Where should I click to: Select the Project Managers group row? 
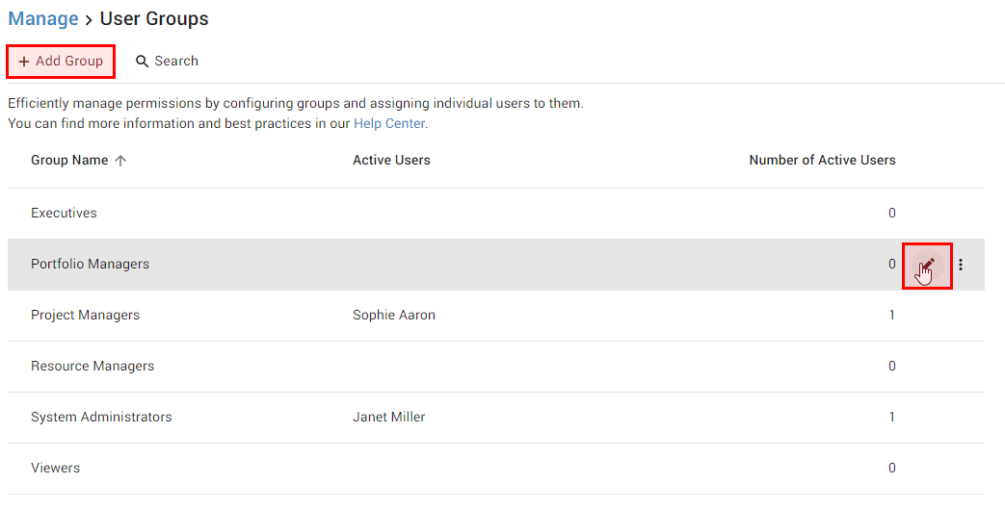[x=496, y=315]
